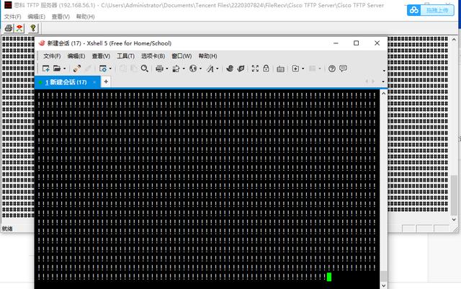
Task: Click the open session folder icon
Action: (57, 68)
